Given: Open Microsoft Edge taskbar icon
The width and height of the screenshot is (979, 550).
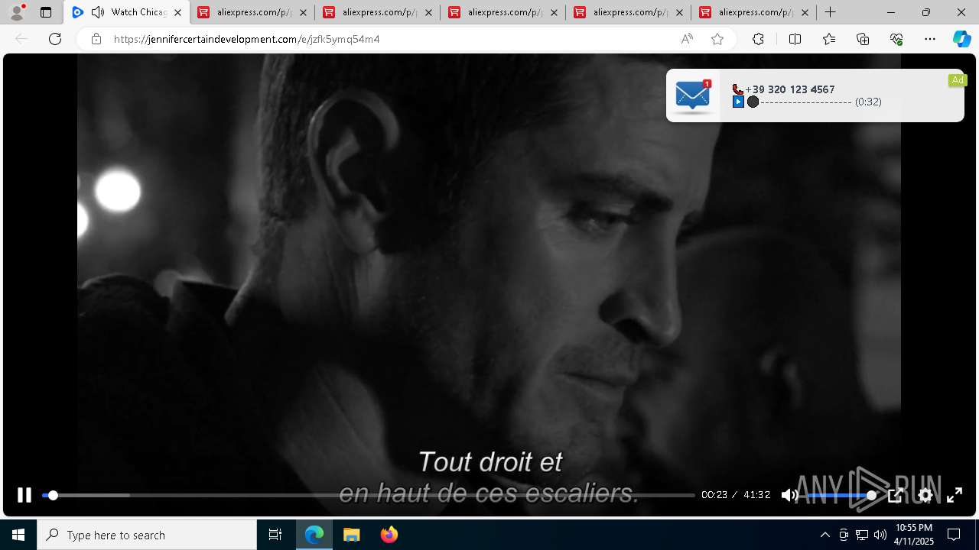Looking at the screenshot, I should 314,535.
